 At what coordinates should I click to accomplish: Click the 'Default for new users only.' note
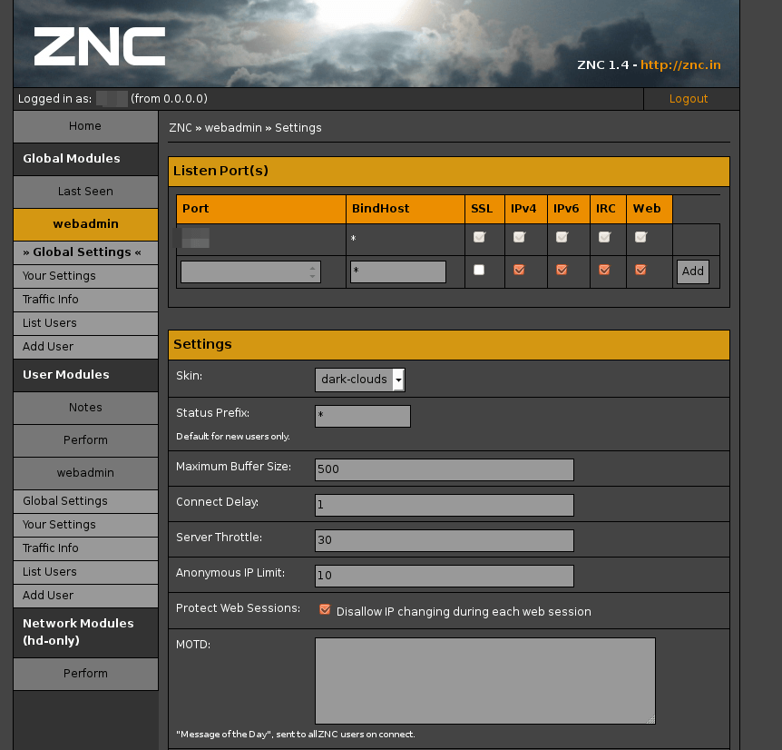click(x=233, y=437)
